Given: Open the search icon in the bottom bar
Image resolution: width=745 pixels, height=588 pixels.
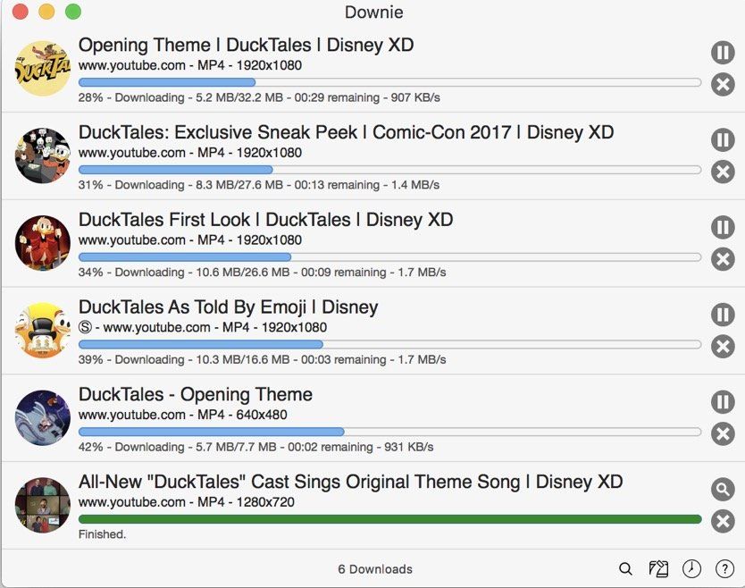Looking at the screenshot, I should 625,568.
